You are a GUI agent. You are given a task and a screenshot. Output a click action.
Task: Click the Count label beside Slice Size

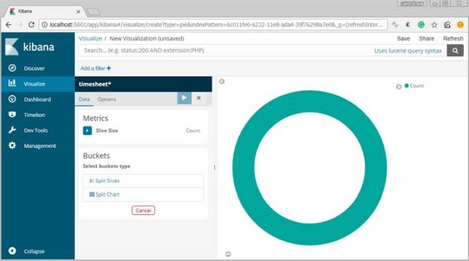tap(193, 130)
